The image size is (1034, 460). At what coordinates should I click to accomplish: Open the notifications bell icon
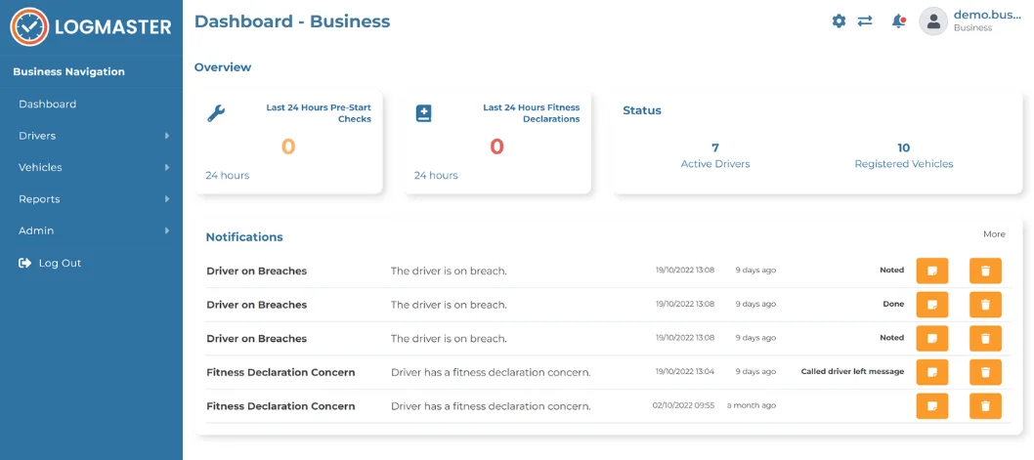click(x=898, y=21)
